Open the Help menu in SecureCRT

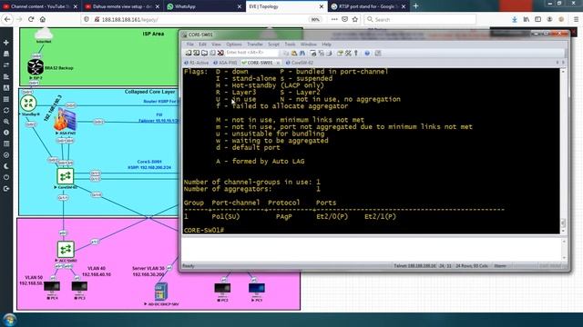click(x=326, y=45)
